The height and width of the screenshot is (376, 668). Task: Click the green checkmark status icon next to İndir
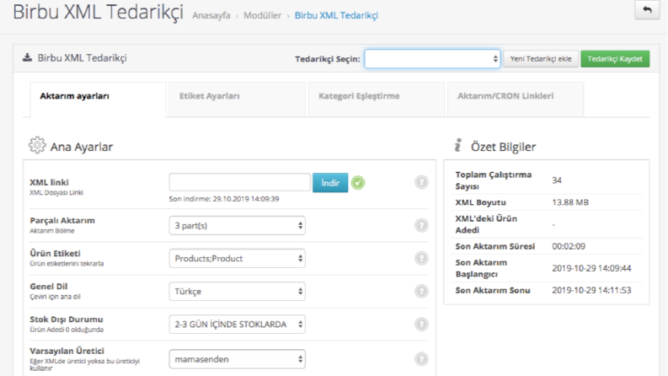[358, 183]
